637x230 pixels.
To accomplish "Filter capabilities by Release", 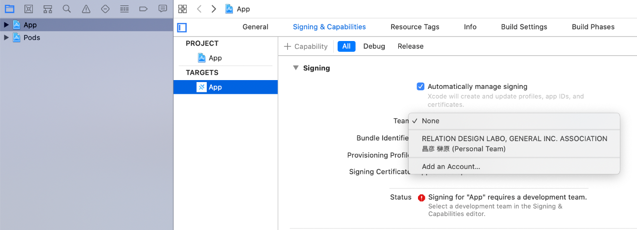I will (411, 46).
